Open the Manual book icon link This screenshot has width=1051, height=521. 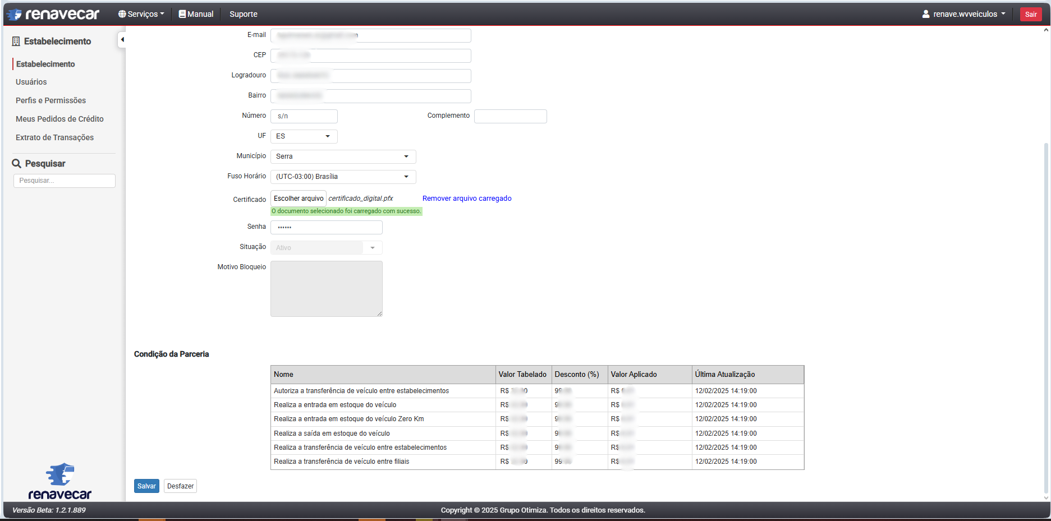(x=196, y=14)
